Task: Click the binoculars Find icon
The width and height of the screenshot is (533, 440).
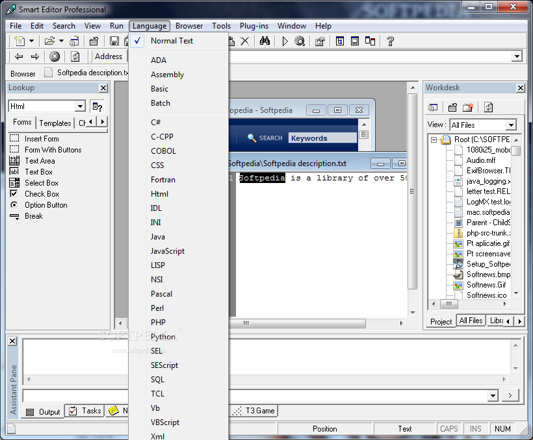Action: tap(265, 41)
